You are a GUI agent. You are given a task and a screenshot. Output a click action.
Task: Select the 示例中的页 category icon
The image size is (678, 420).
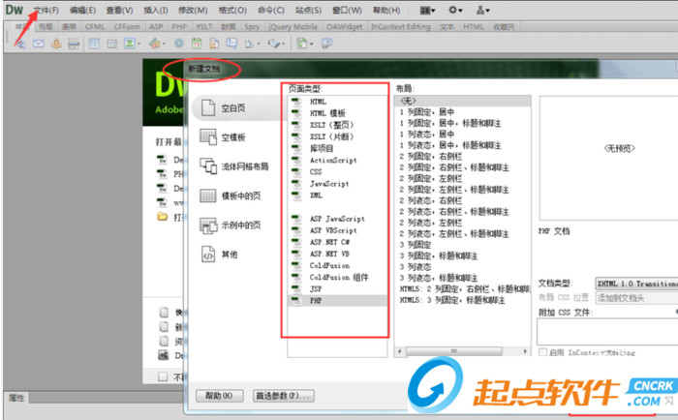click(208, 225)
